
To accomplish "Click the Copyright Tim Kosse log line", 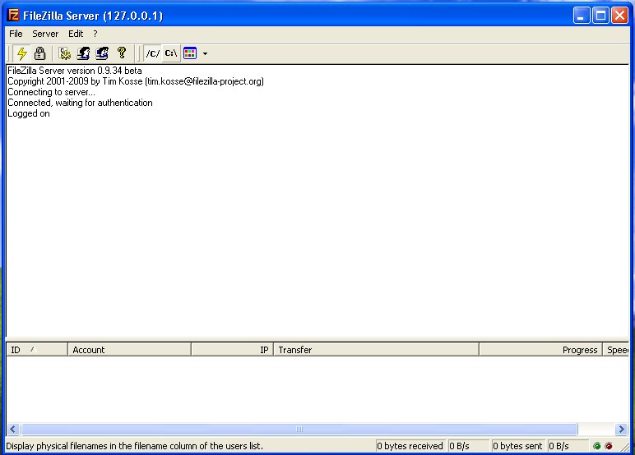I will point(136,81).
